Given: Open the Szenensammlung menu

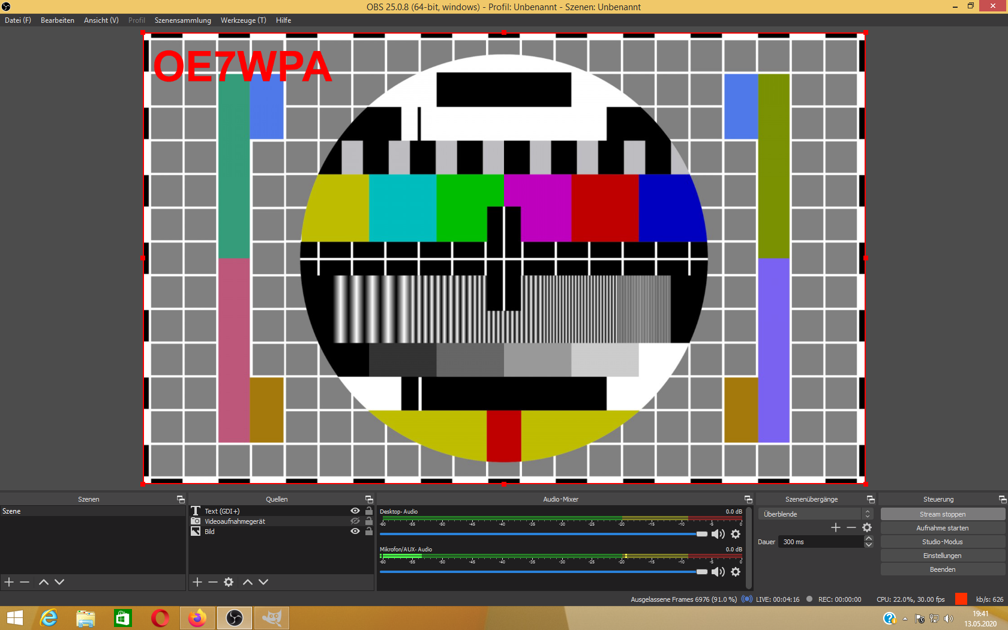Looking at the screenshot, I should 182,20.
